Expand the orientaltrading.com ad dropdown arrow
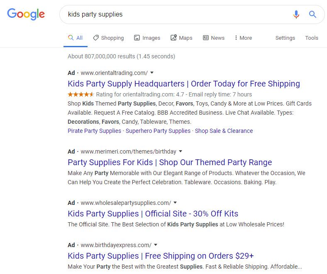This screenshot has width=327, height=274. click(x=152, y=73)
